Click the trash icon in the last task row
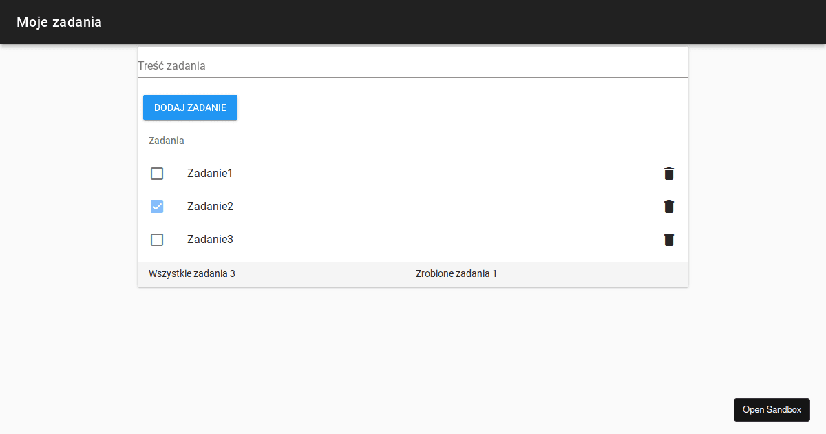The image size is (826, 434). pos(668,240)
